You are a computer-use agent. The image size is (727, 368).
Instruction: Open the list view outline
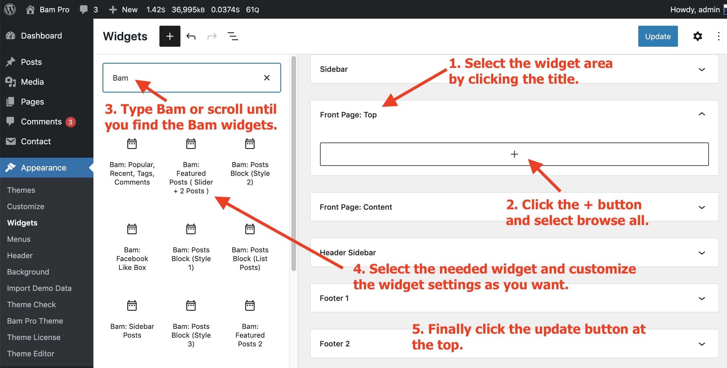(233, 36)
